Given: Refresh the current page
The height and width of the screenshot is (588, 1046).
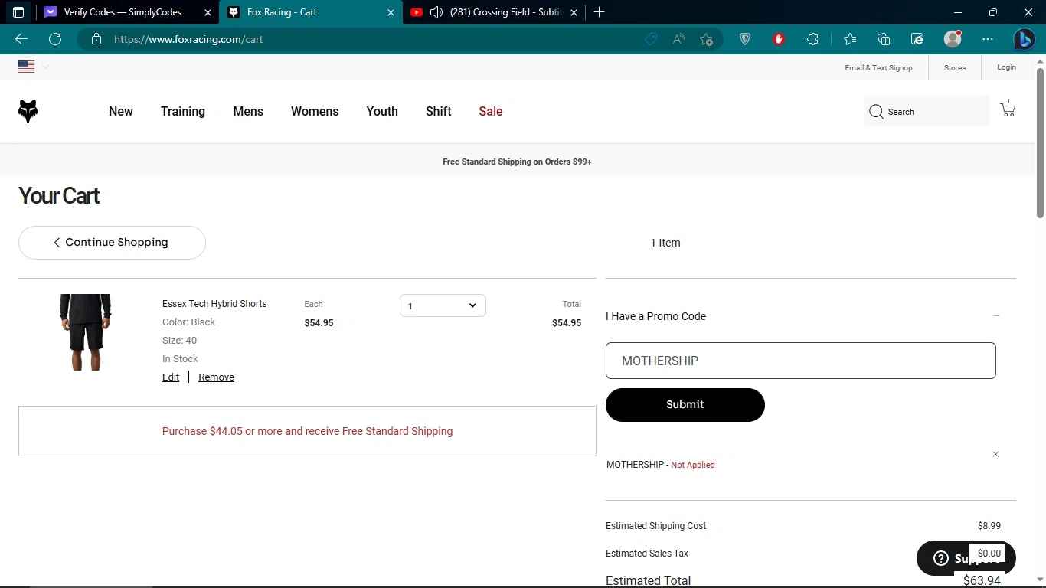Looking at the screenshot, I should 55,39.
